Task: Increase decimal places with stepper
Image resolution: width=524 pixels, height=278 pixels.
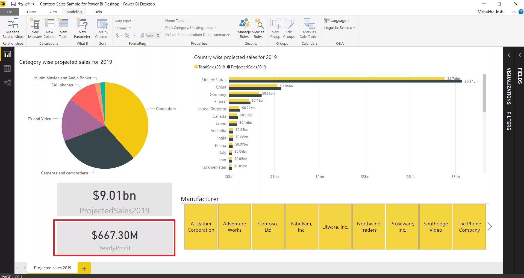Action: pos(158,34)
